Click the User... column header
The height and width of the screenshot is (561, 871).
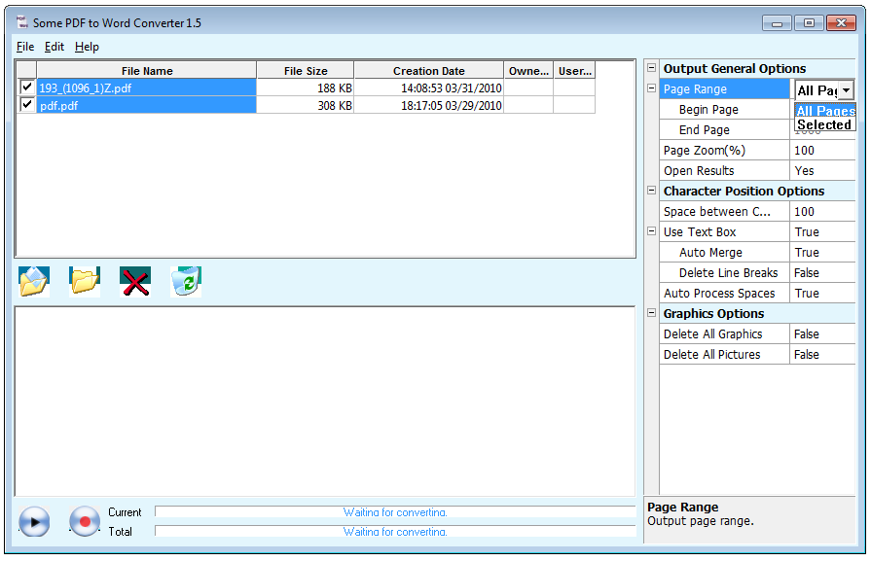(x=574, y=70)
